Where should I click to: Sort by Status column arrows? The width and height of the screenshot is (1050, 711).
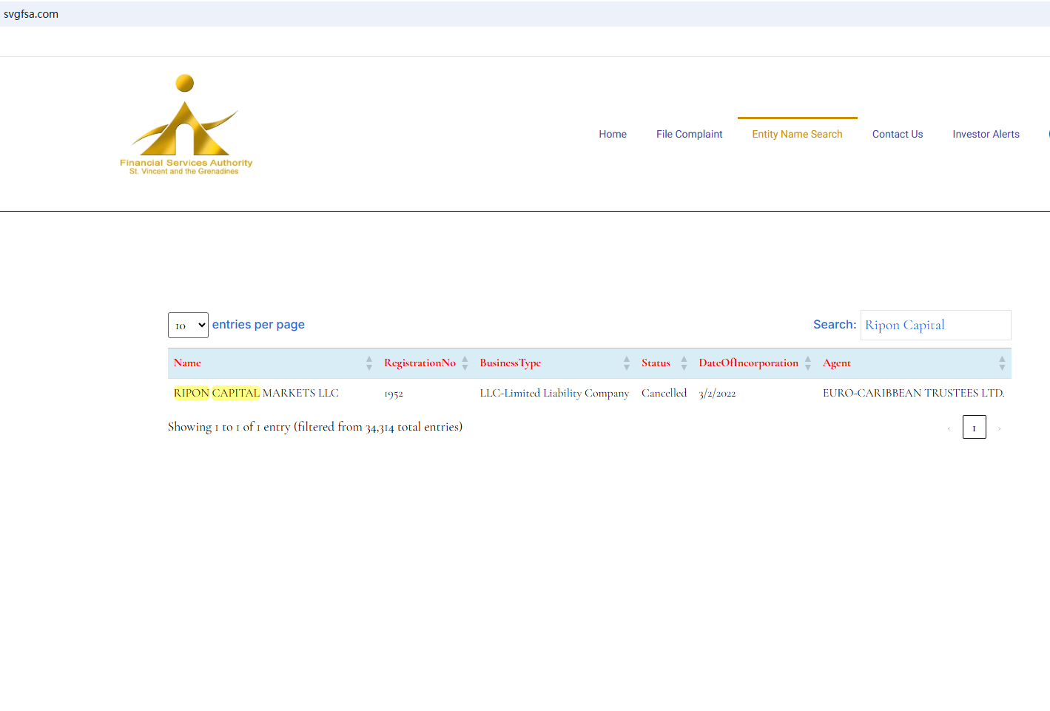684,363
